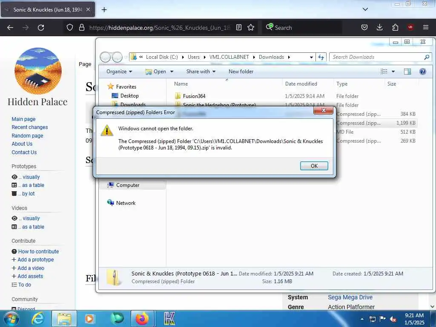Image resolution: width=436 pixels, height=327 pixels.
Task: Click Local Disk (C:) breadcrumb
Action: click(x=162, y=57)
